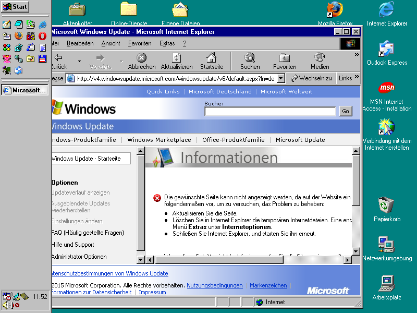Click the blue floppy disk quick launch icon
Image resolution: width=417 pixels, height=313 pixels.
pyautogui.click(x=42, y=58)
